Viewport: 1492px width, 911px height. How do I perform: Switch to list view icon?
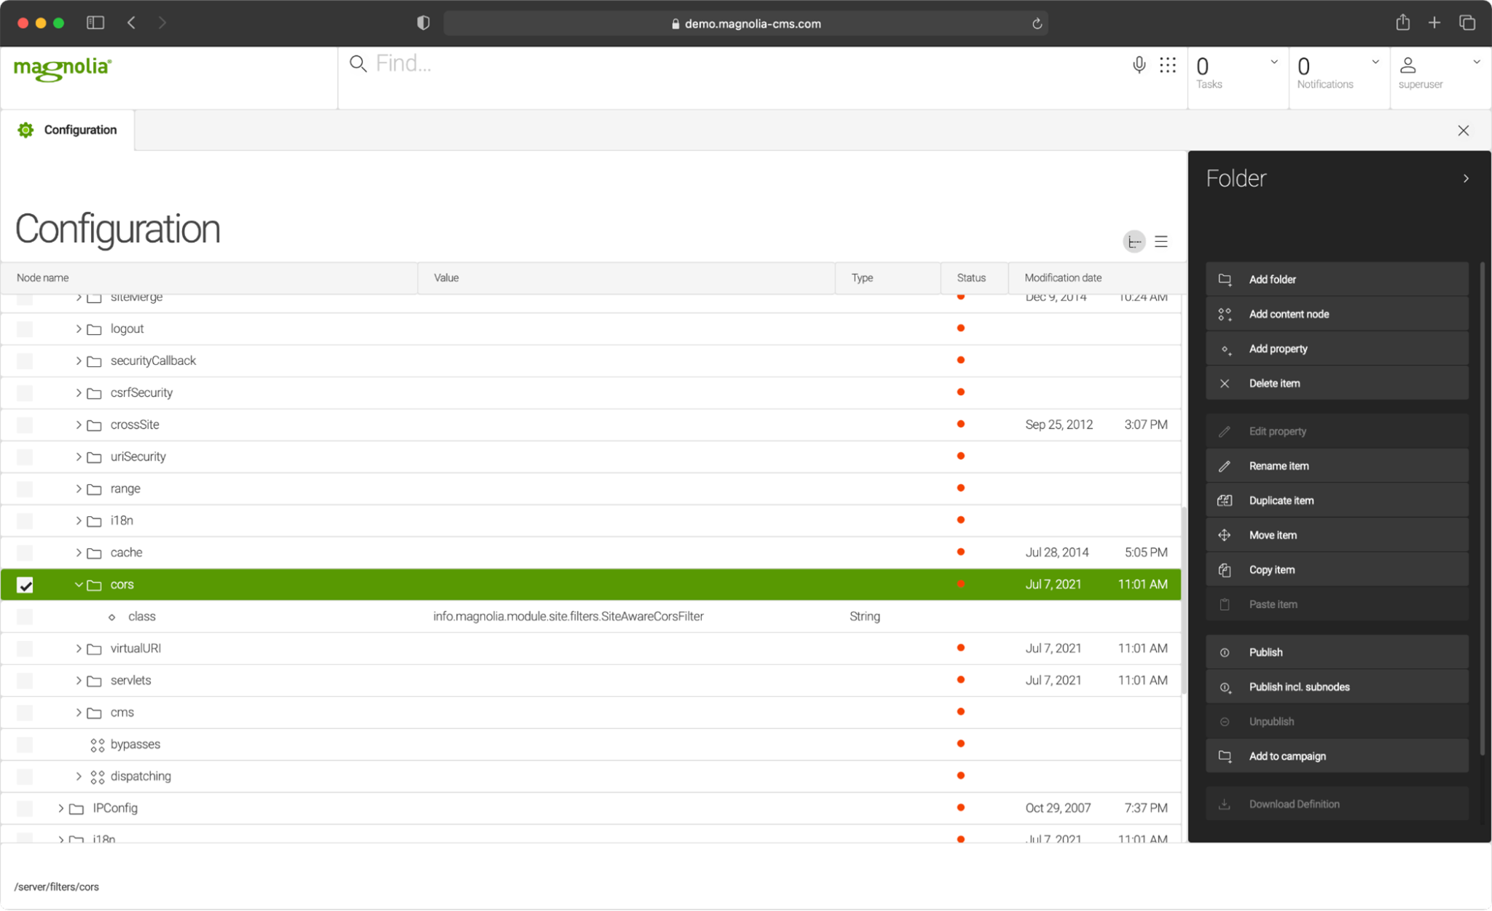[1161, 242]
